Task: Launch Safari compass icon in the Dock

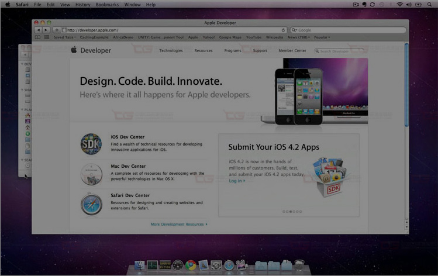Action: pyautogui.click(x=229, y=265)
